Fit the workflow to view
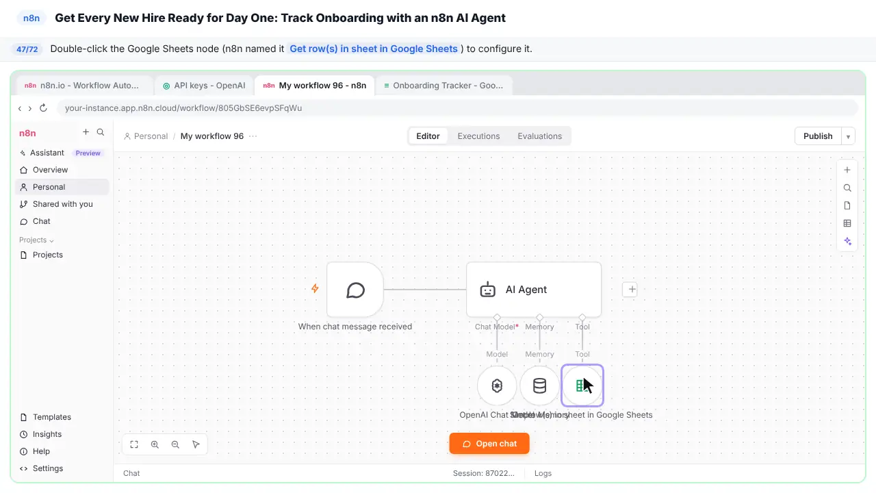The image size is (876, 493). coord(134,444)
